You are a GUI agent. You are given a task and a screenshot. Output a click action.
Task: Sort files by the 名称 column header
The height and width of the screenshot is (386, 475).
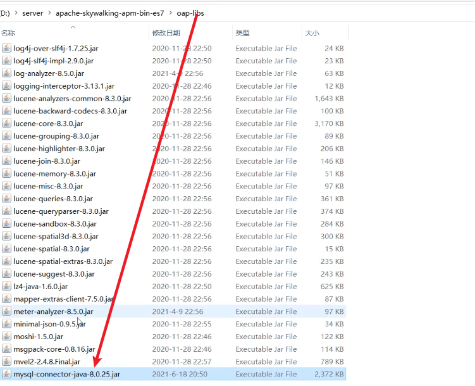point(9,32)
